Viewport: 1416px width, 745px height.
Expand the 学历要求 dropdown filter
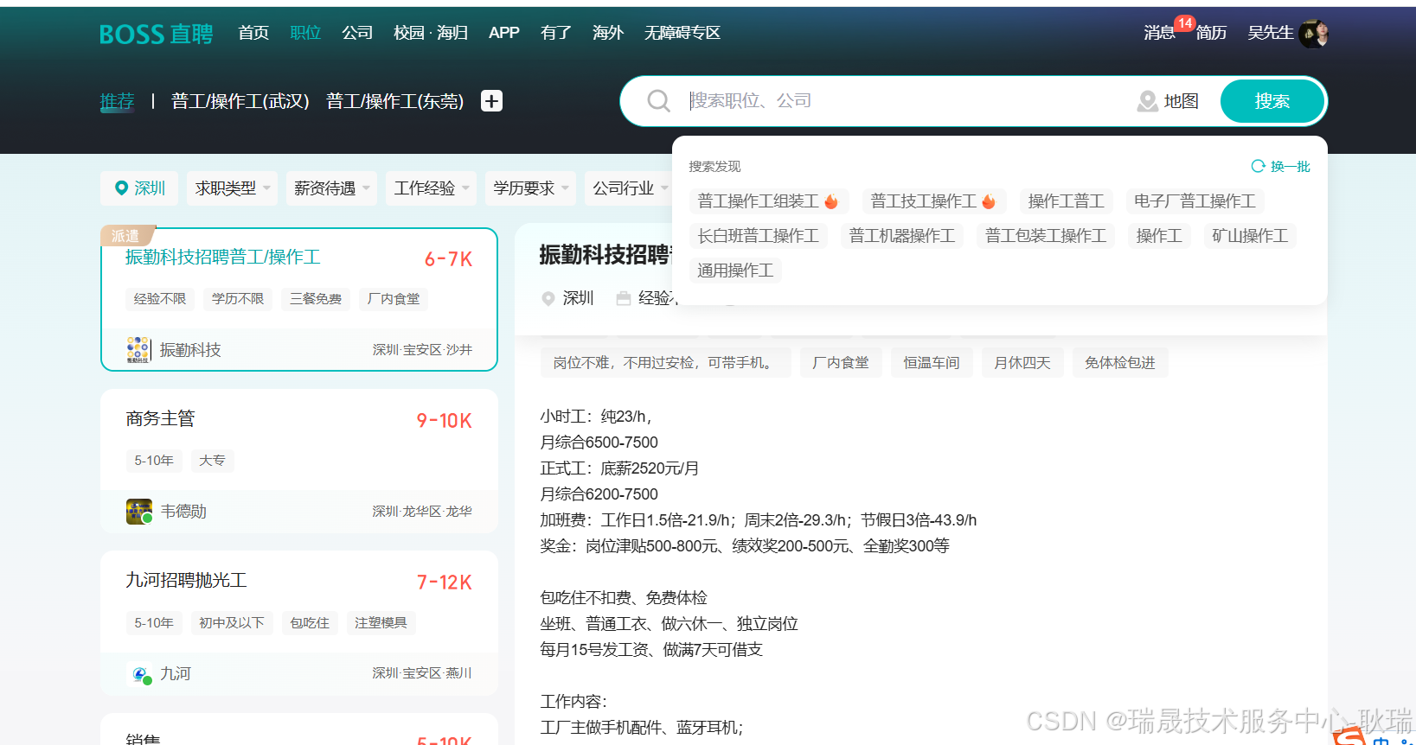[x=530, y=188]
